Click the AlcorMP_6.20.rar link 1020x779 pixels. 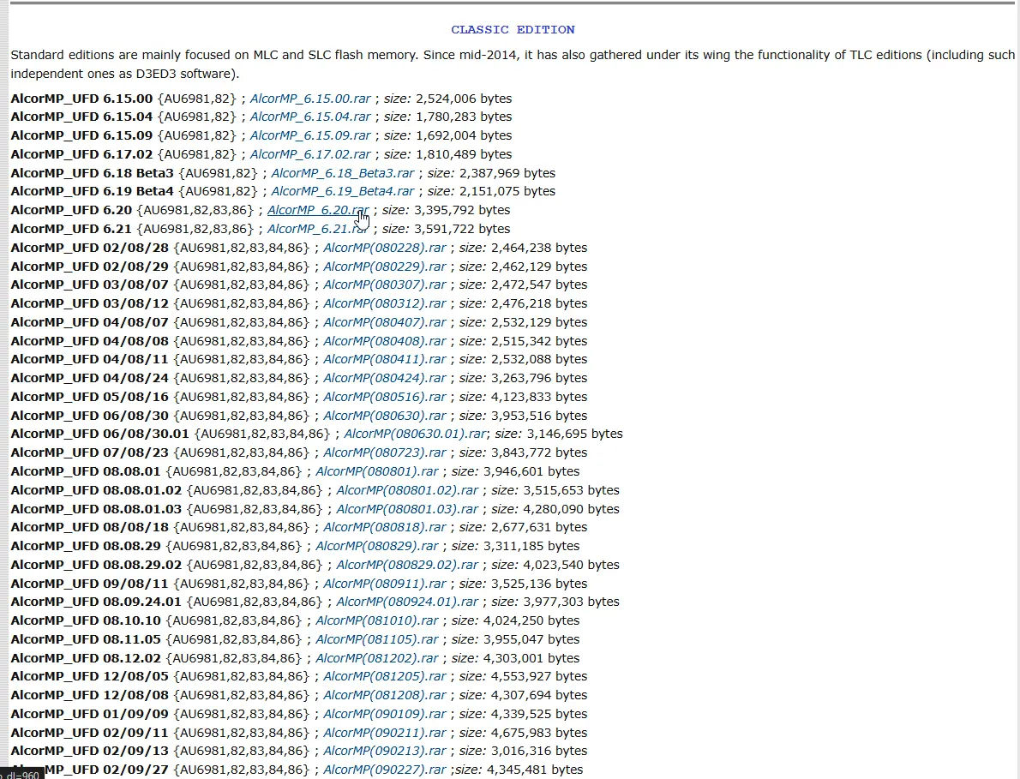pos(317,211)
